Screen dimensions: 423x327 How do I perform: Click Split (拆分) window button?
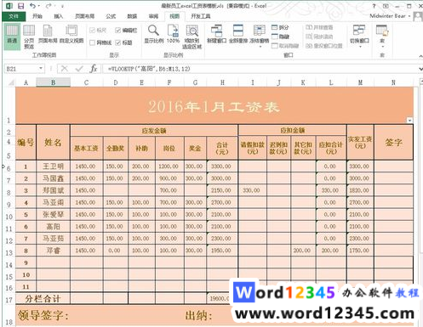click(x=280, y=27)
